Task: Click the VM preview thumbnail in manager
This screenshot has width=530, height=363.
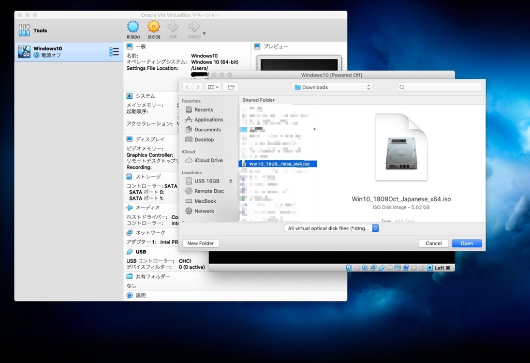Action: point(299,64)
